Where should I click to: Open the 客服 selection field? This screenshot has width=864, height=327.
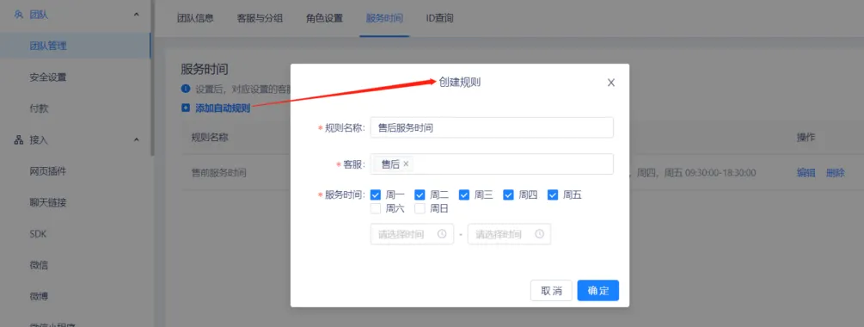pos(492,163)
